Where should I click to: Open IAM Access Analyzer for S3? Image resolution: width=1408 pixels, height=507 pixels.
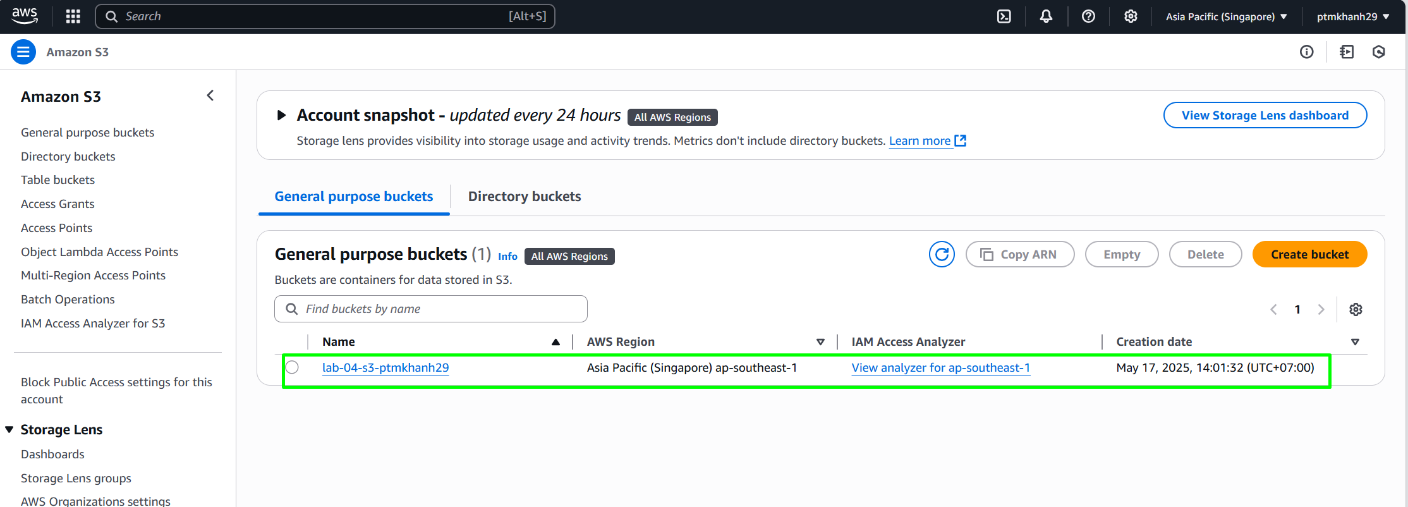(x=93, y=323)
